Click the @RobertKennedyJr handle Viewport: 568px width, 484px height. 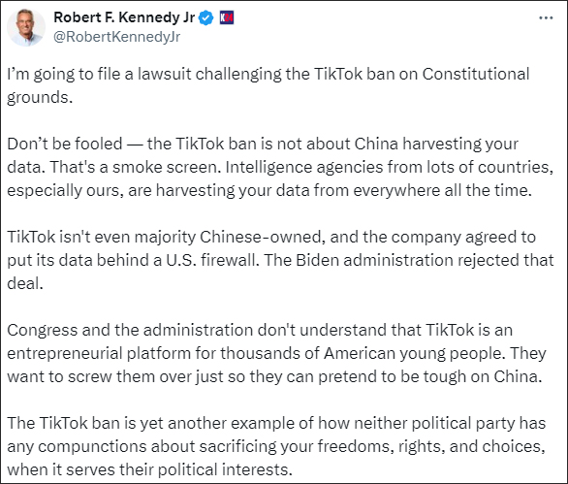pyautogui.click(x=116, y=37)
